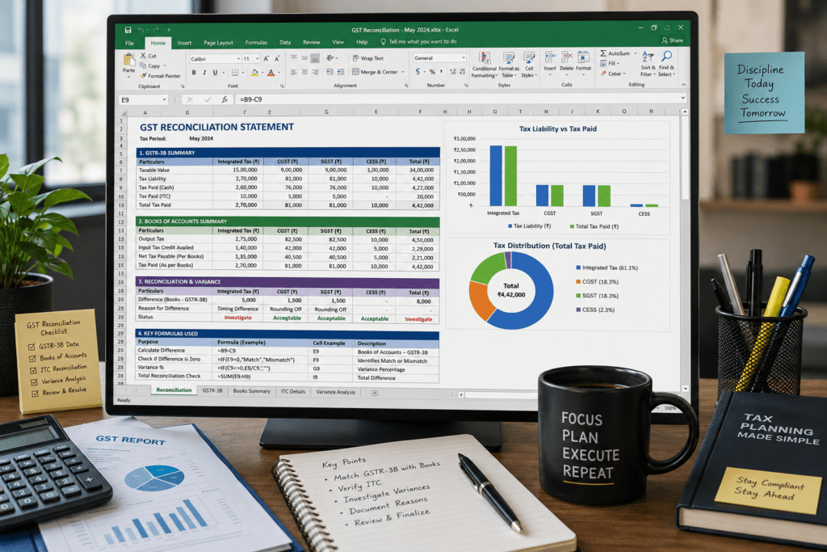
Task: Toggle Underline formatting
Action: pyautogui.click(x=215, y=73)
